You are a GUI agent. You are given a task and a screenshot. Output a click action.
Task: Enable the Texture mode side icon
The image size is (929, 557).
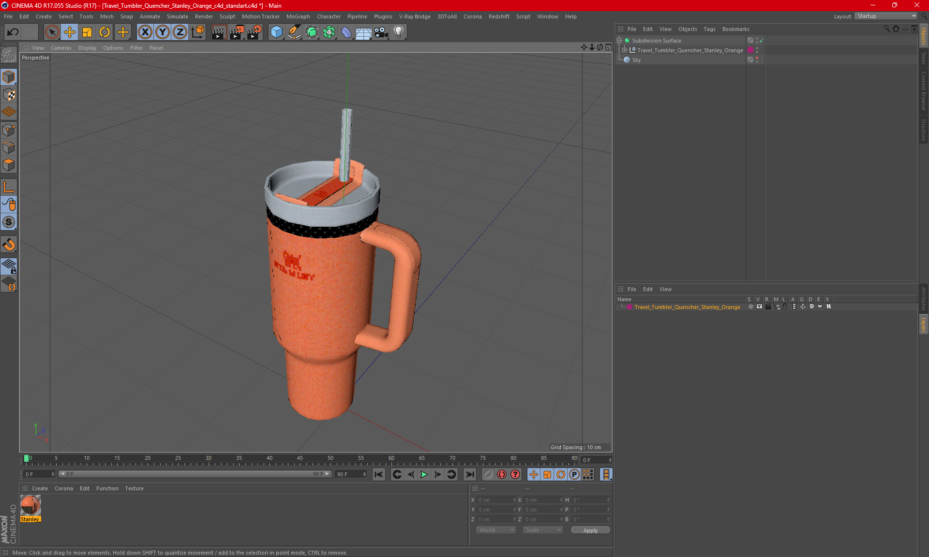(9, 95)
